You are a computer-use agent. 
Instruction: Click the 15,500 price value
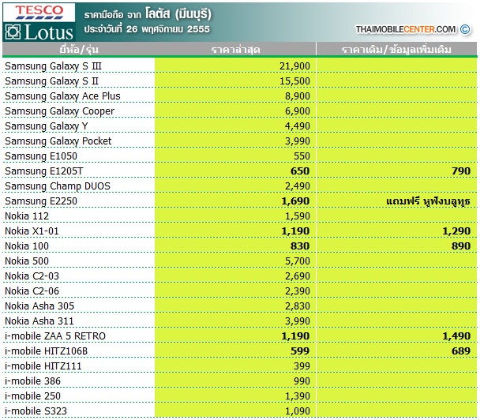pyautogui.click(x=294, y=81)
